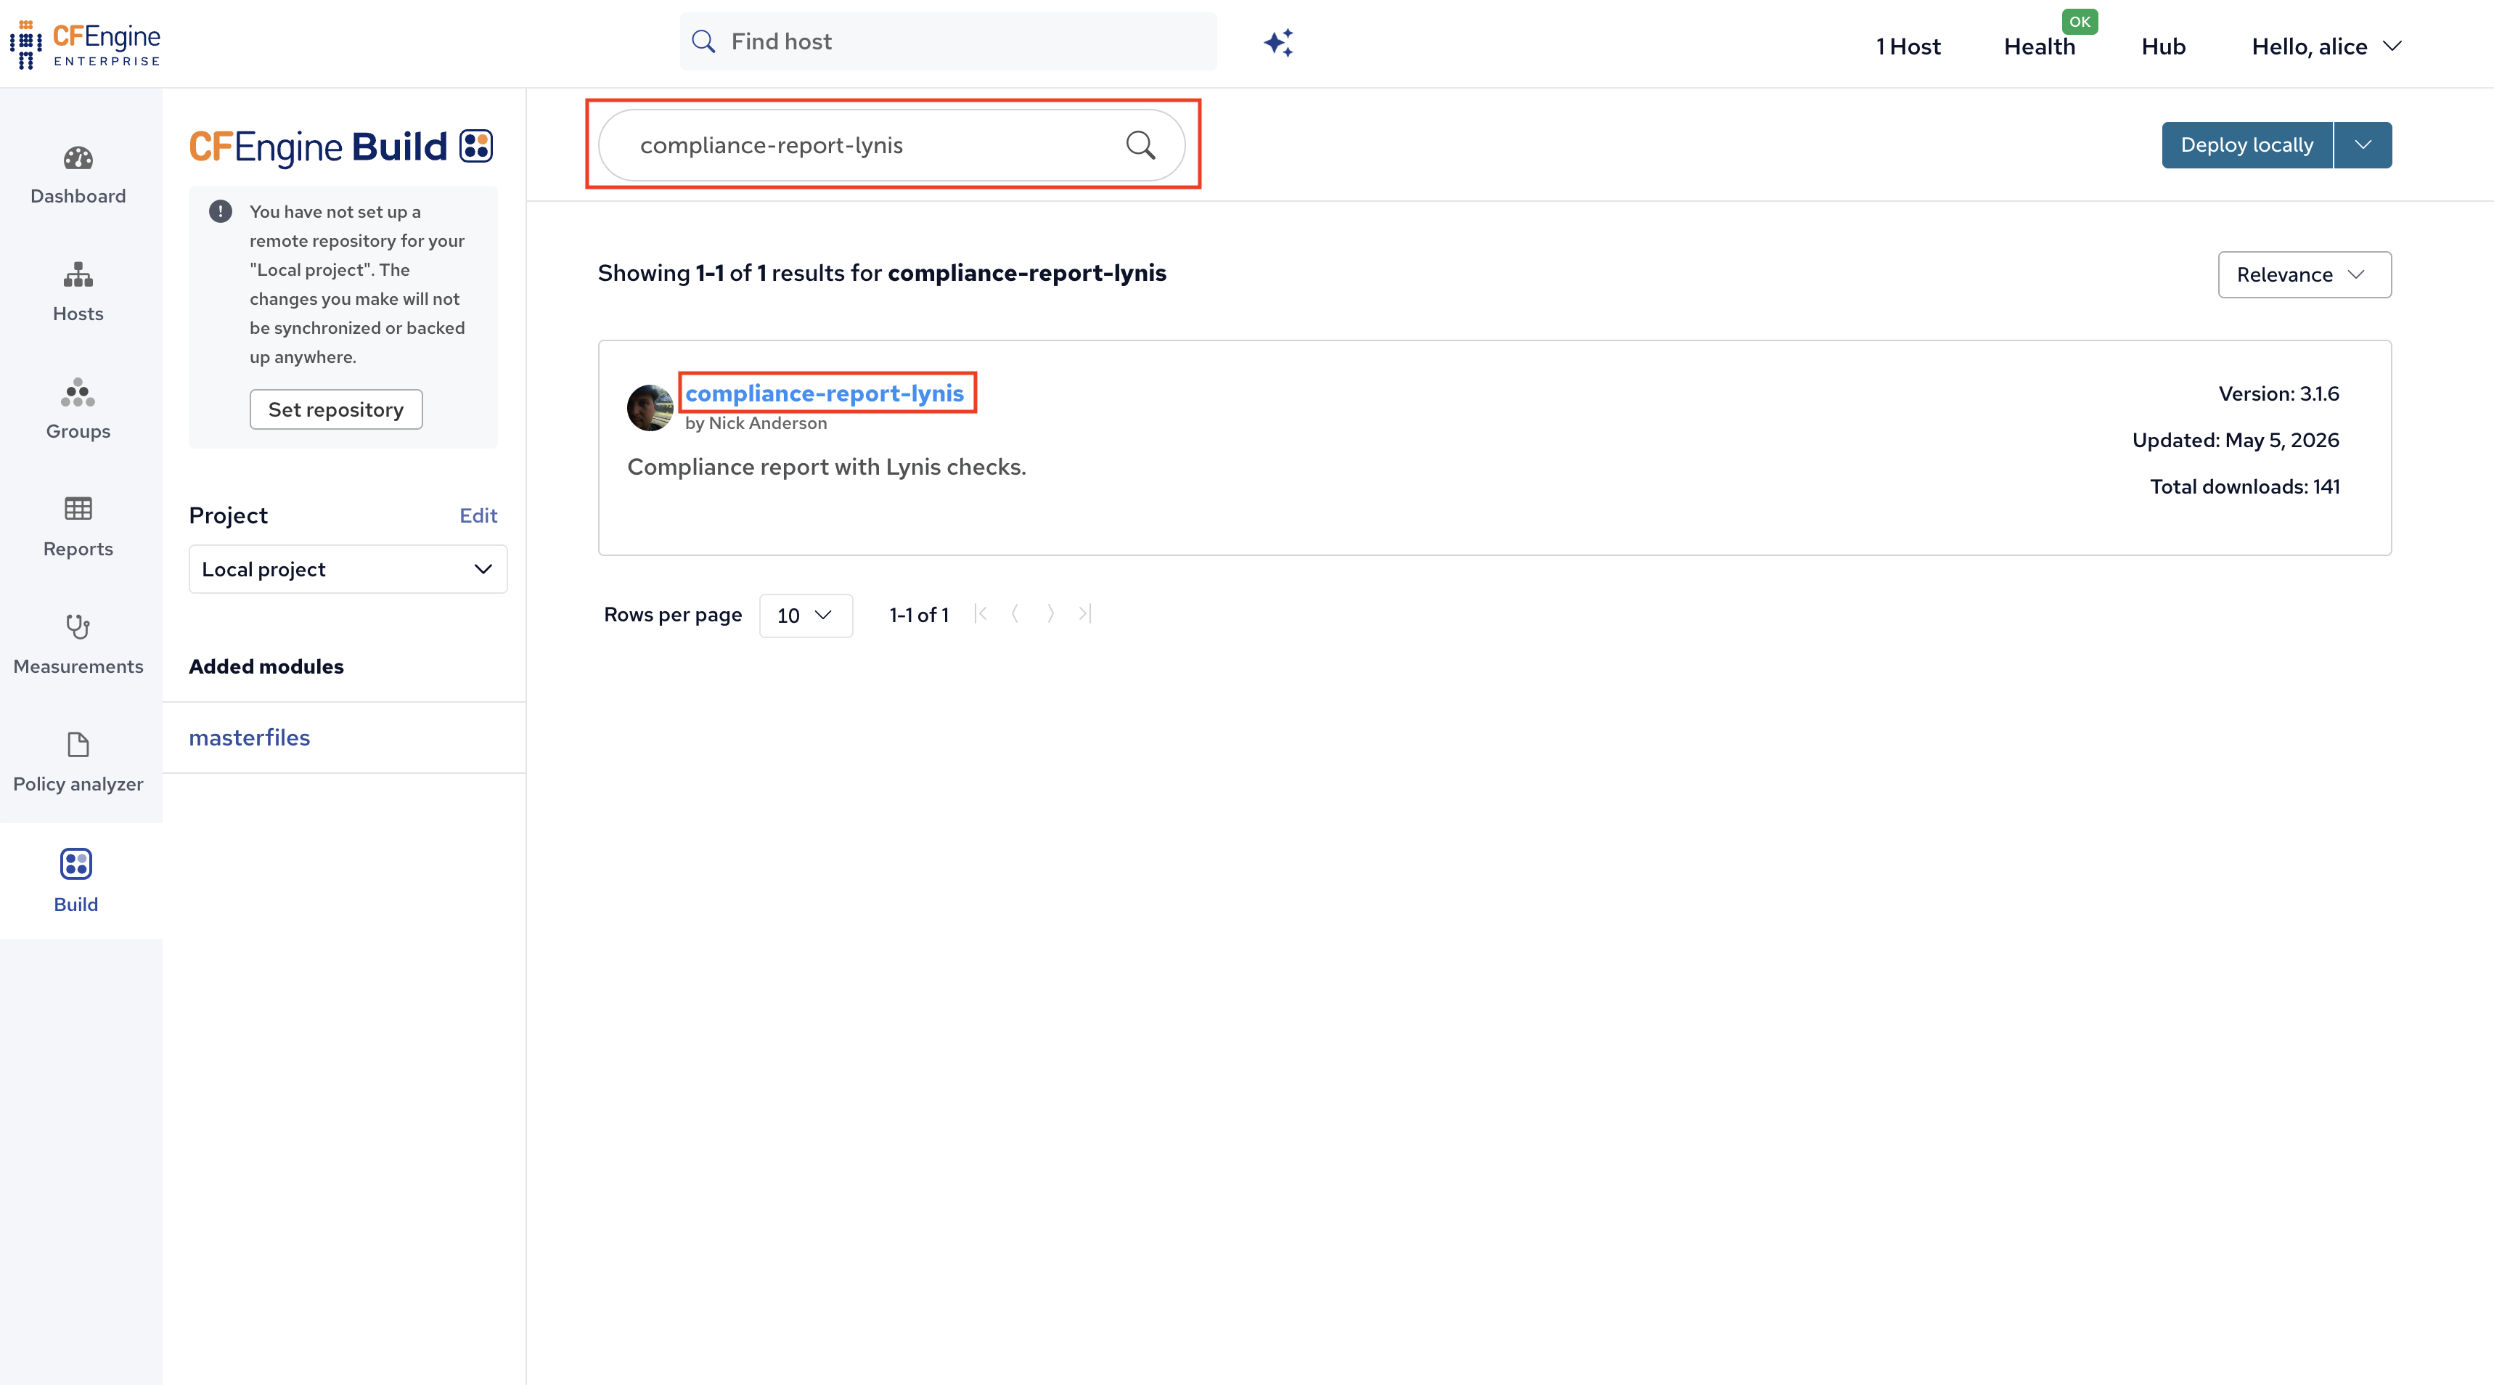Viewport: 2494px width, 1385px height.
Task: Open the Policy analyzer document icon
Action: click(78, 744)
